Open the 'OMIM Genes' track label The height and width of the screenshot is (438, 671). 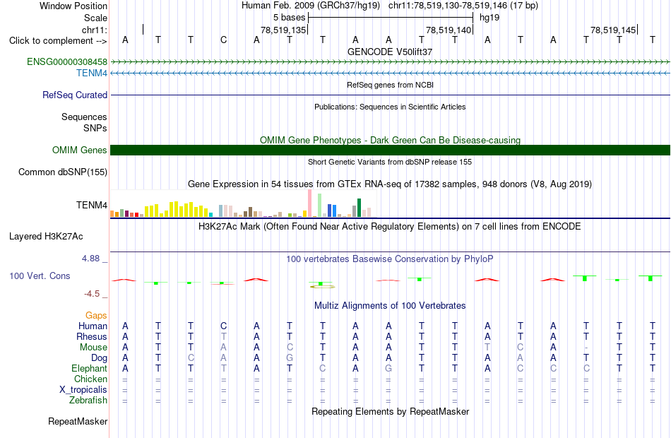click(80, 150)
